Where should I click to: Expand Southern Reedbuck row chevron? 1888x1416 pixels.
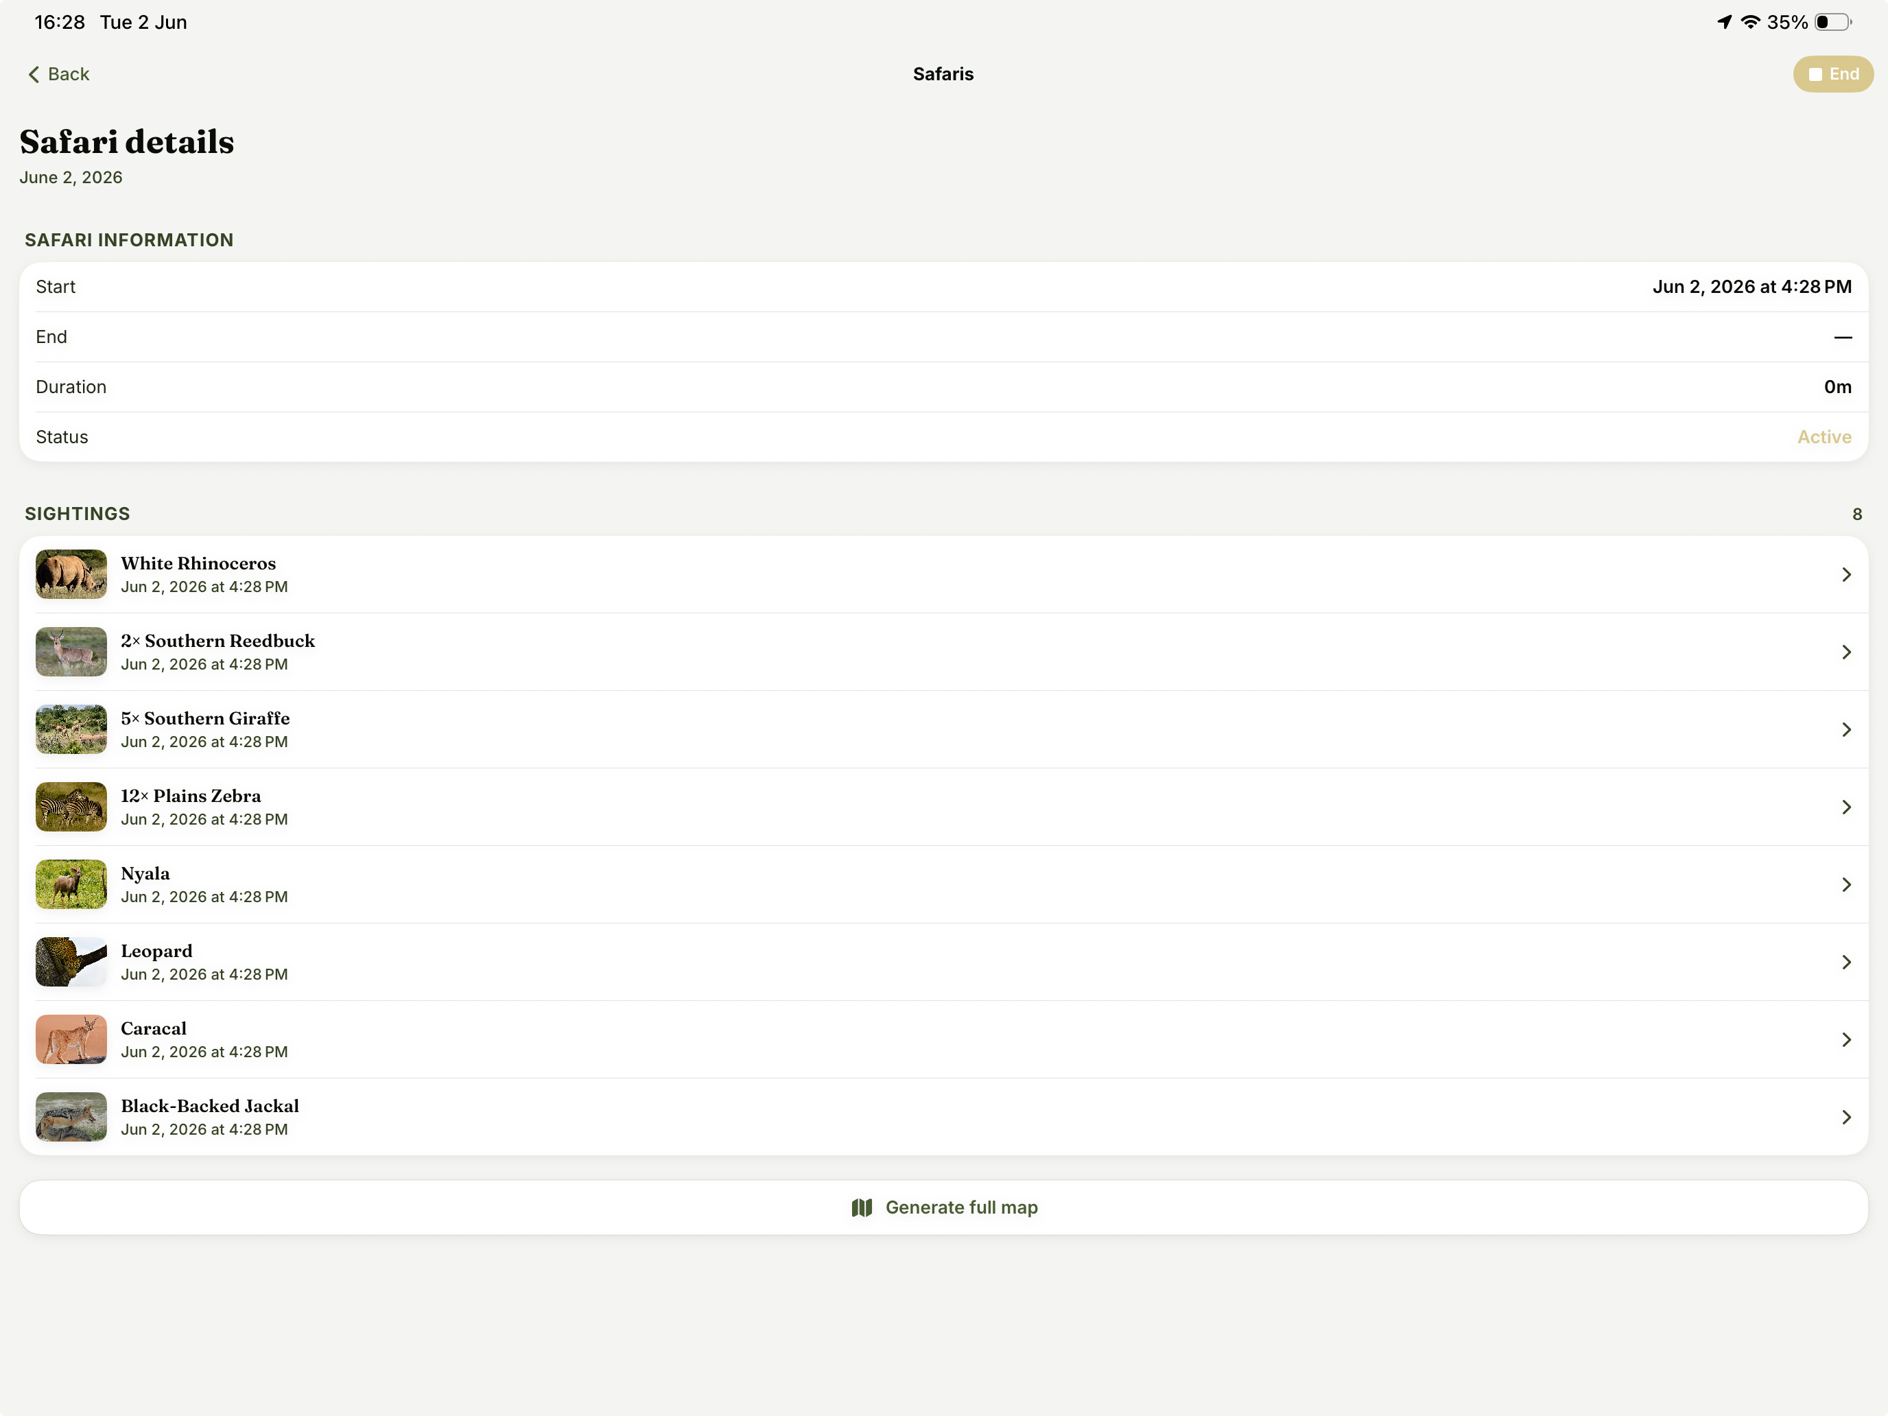(x=1846, y=652)
